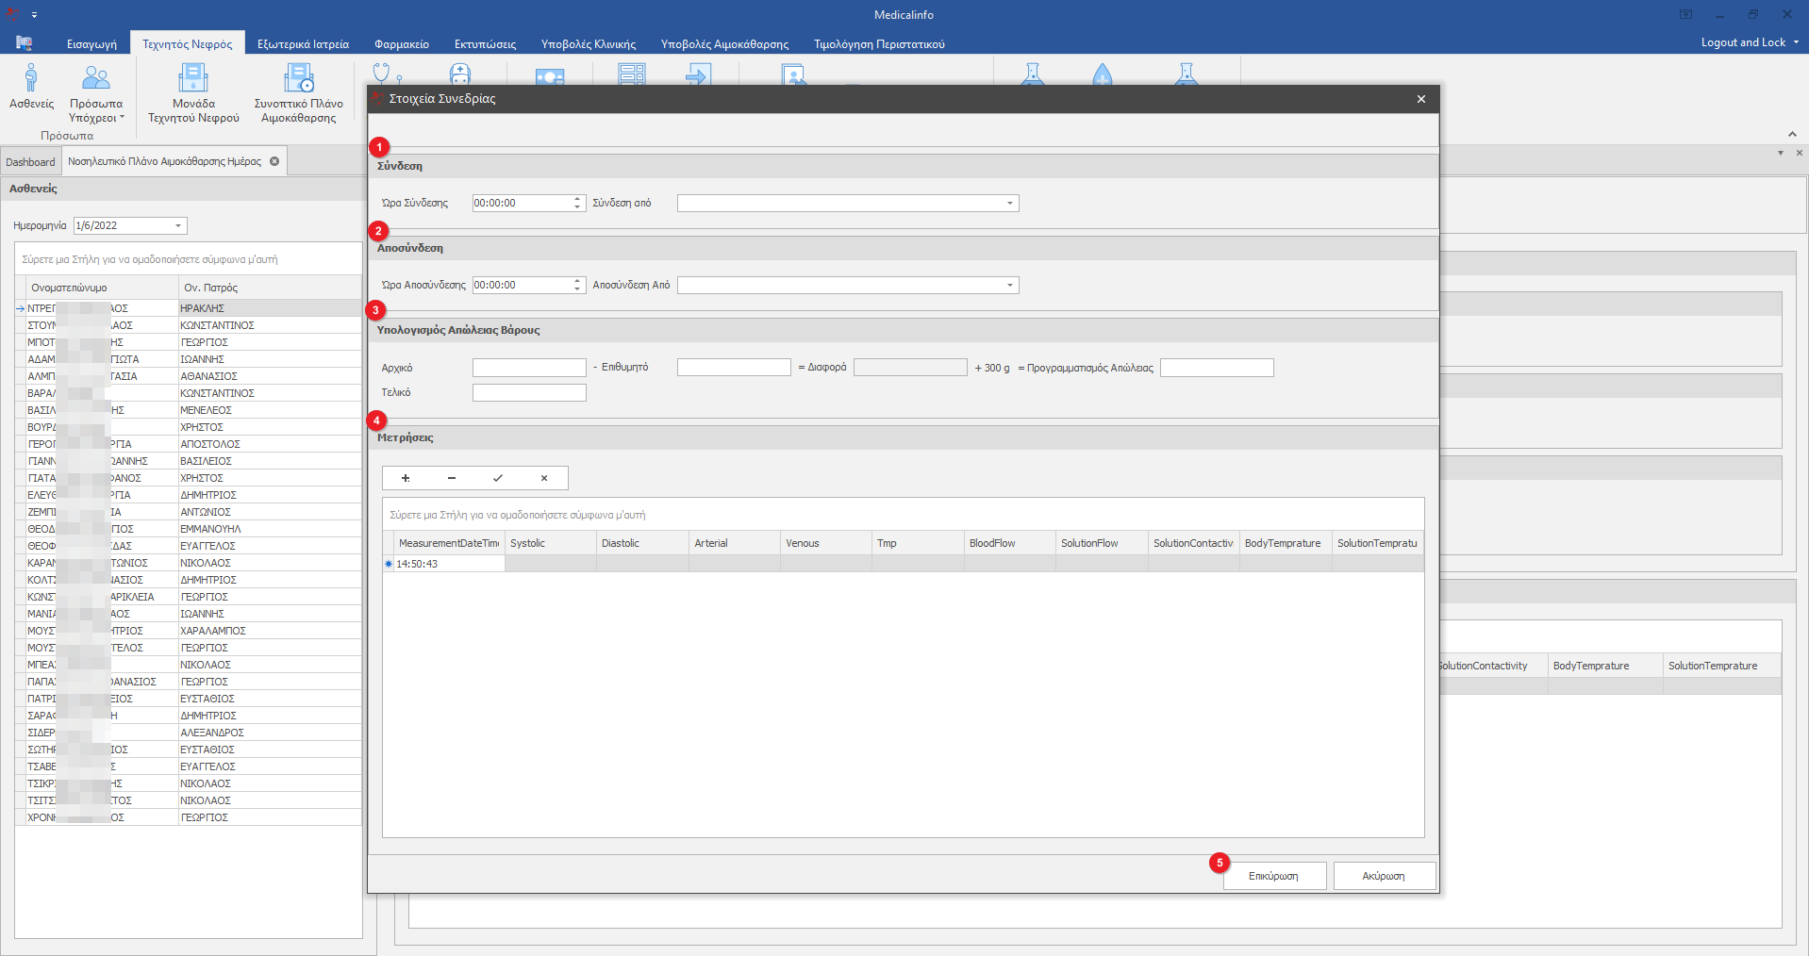Confirm measurement edit with the checkmark icon
The width and height of the screenshot is (1809, 956).
(x=498, y=478)
